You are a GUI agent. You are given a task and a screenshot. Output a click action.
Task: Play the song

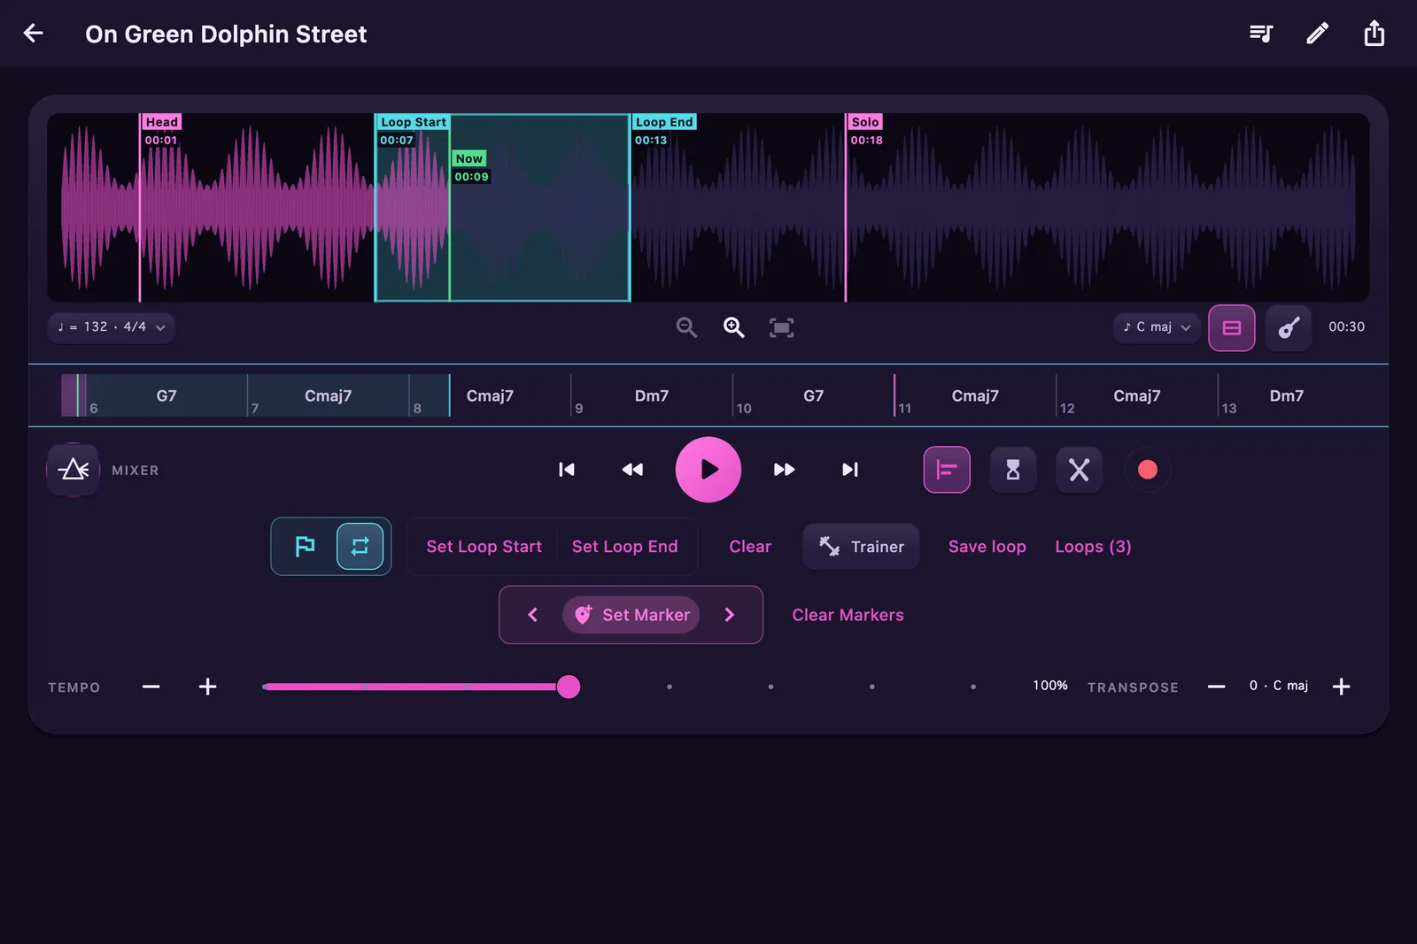click(708, 470)
